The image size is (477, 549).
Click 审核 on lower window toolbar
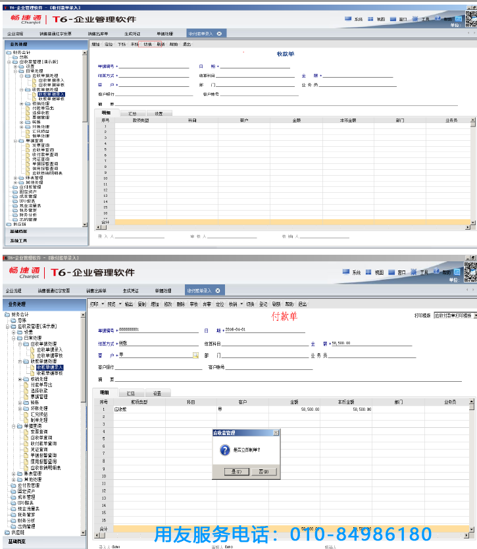pyautogui.click(x=194, y=304)
